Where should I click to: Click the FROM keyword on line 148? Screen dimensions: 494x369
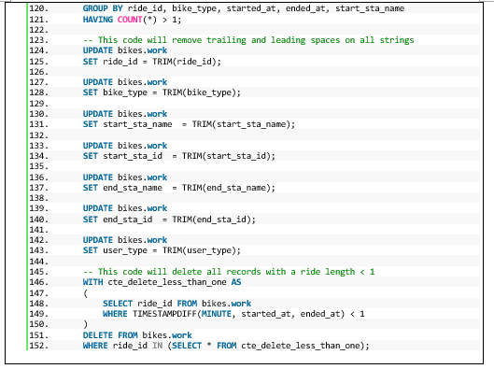pos(187,304)
